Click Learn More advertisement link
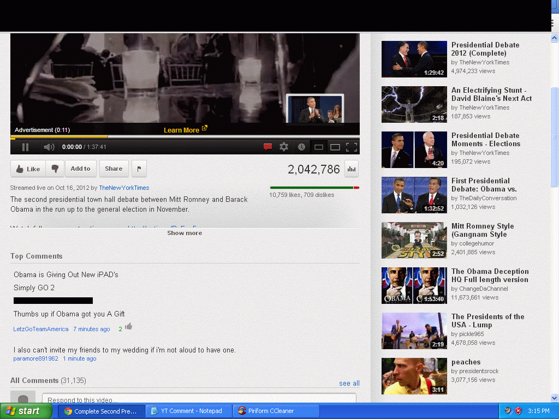Image resolution: width=559 pixels, height=419 pixels. coord(186,130)
